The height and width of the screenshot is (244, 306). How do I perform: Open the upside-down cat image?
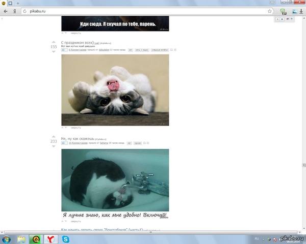(x=115, y=90)
